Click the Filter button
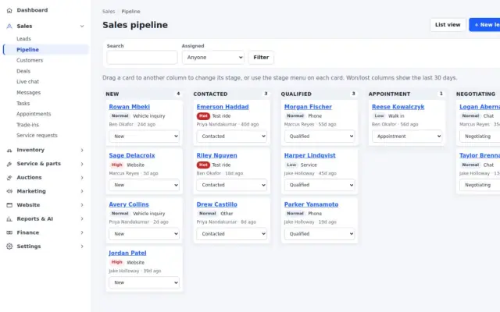The width and height of the screenshot is (500, 312). click(261, 58)
